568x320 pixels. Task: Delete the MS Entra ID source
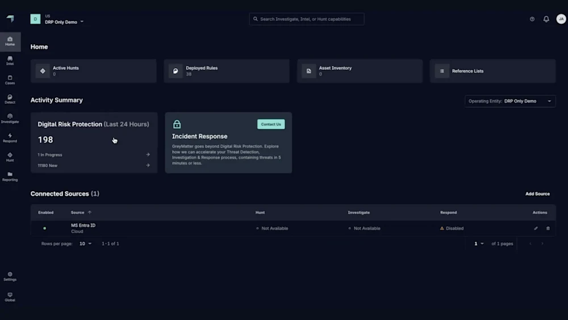tap(548, 228)
